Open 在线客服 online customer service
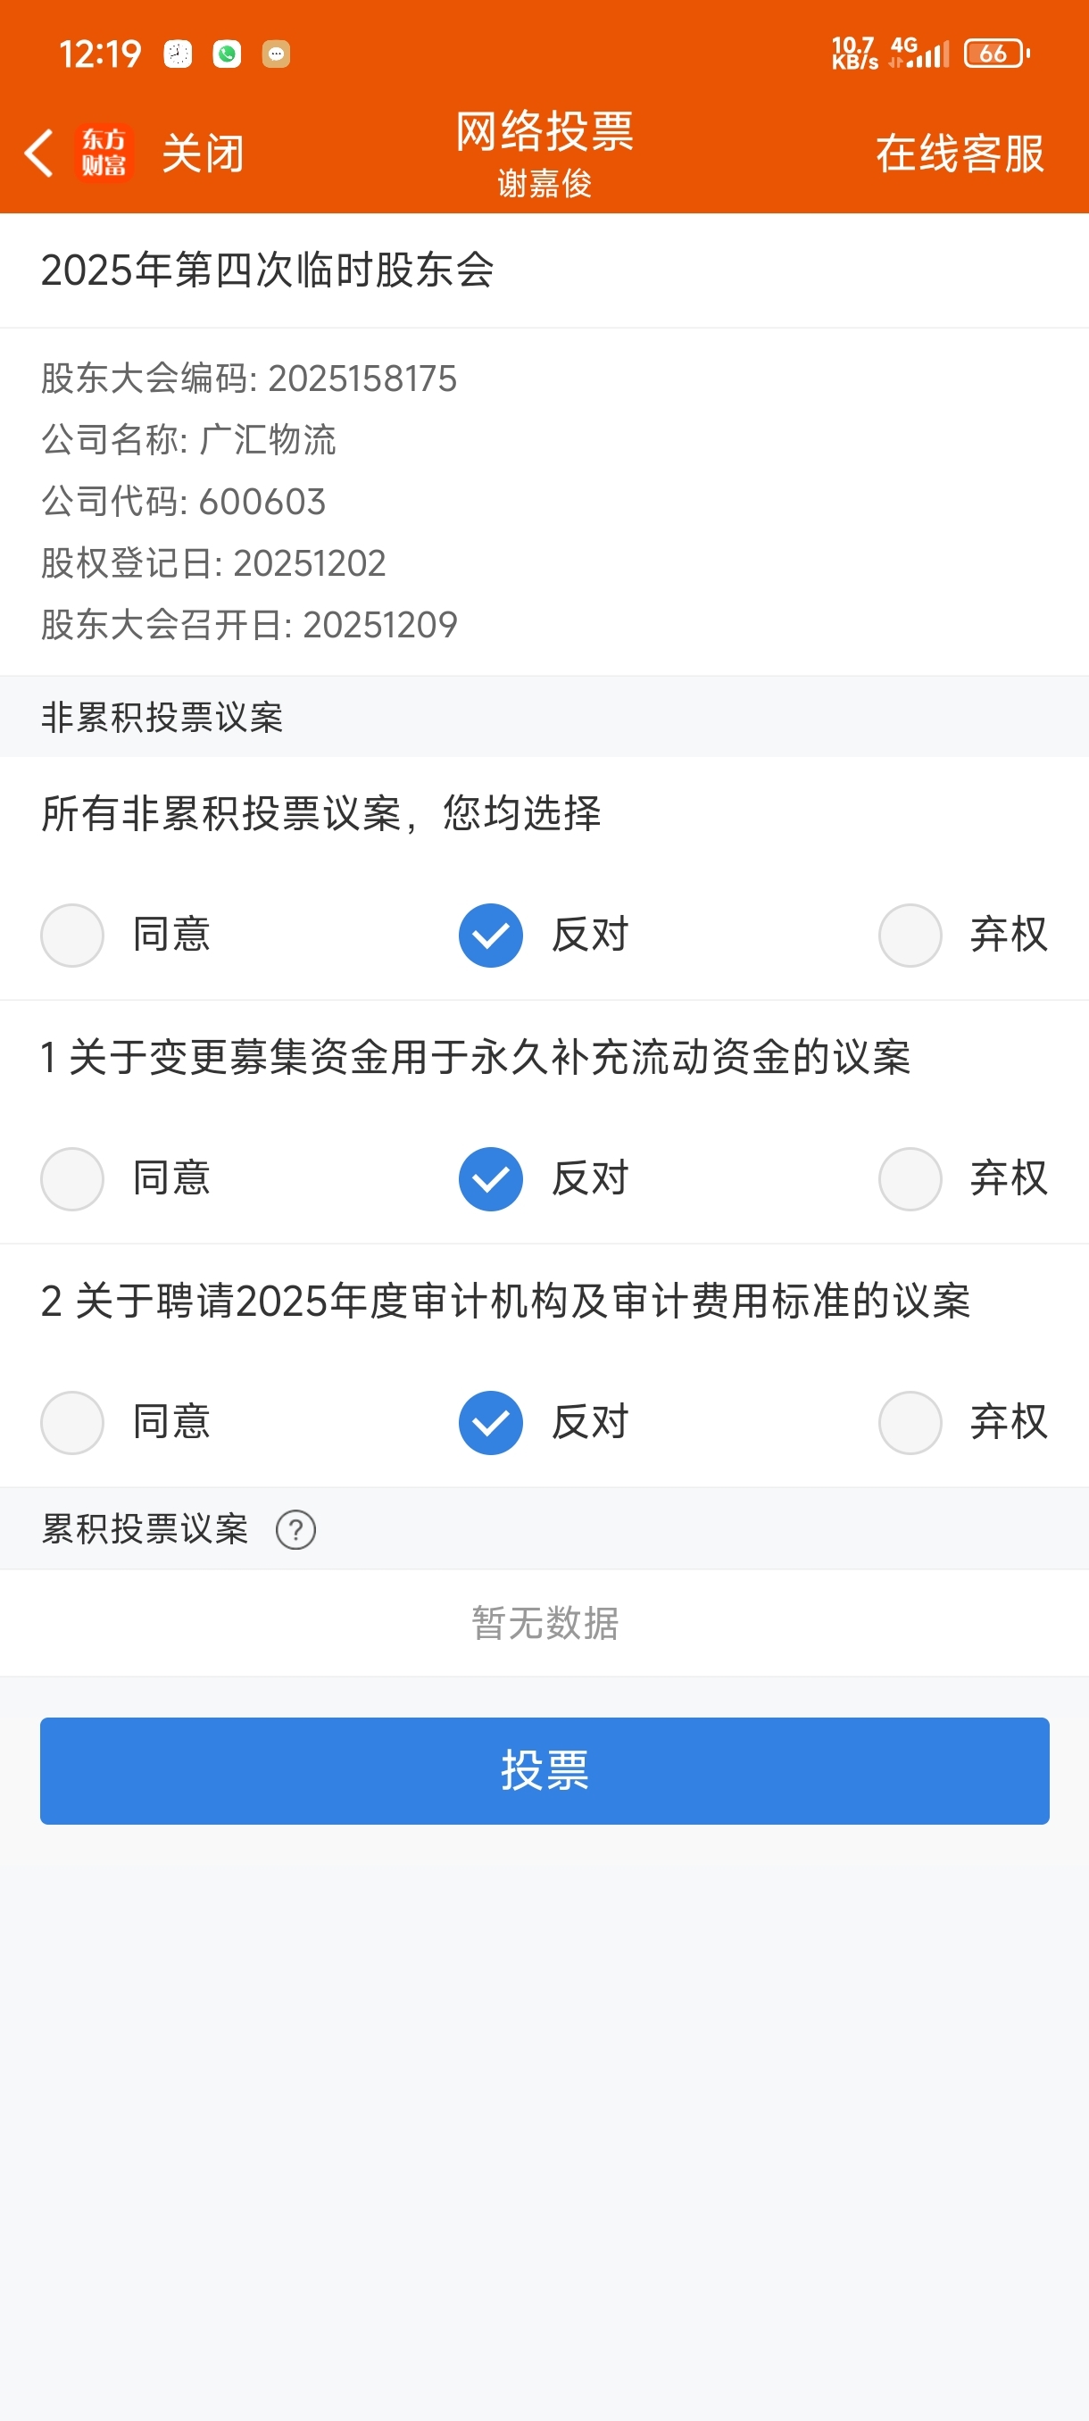 point(960,154)
